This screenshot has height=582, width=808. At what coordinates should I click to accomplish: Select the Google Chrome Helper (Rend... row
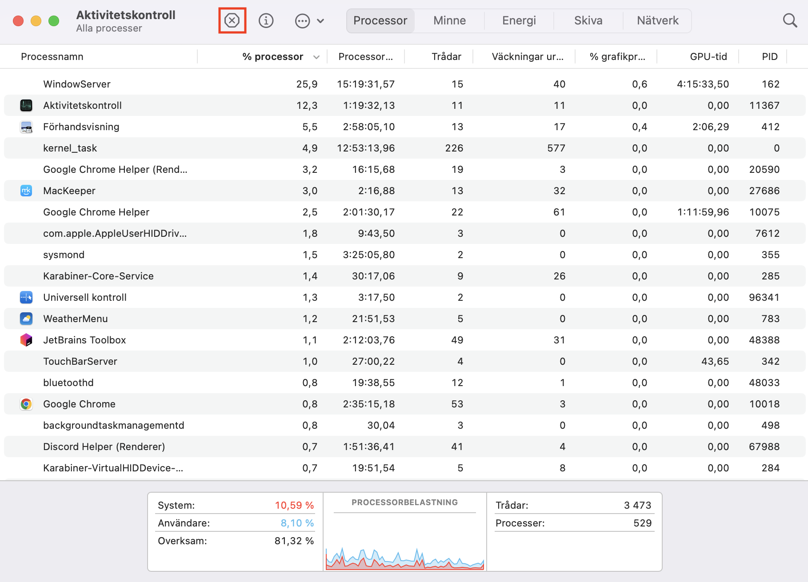(x=404, y=169)
